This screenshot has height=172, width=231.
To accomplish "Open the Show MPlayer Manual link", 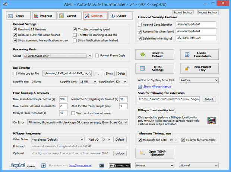I will point(157,87).
